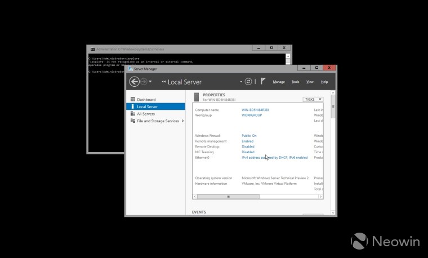Click the Dashboard grid icon

point(133,99)
